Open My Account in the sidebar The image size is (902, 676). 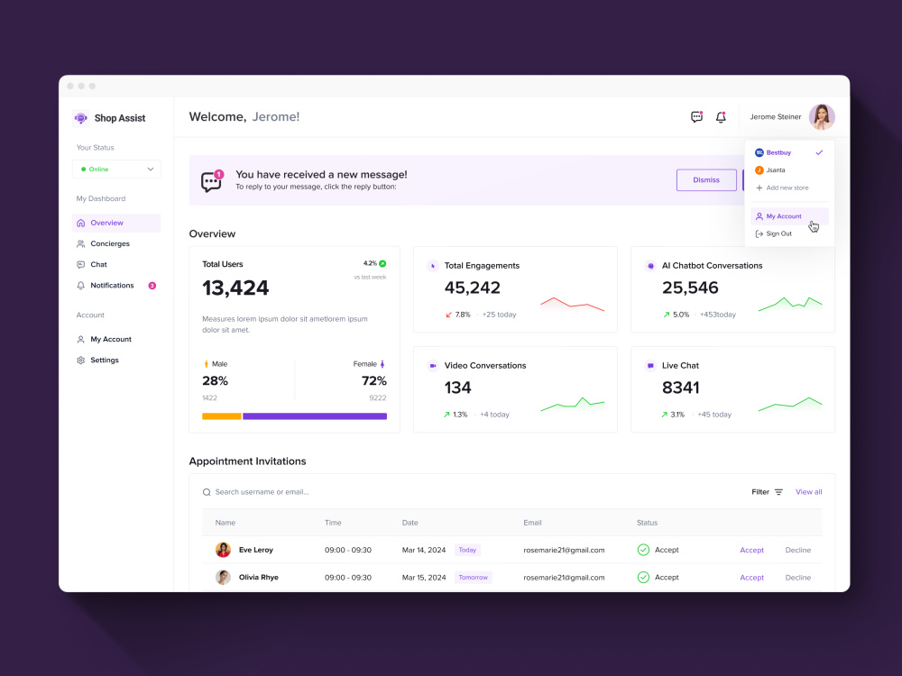click(116, 339)
